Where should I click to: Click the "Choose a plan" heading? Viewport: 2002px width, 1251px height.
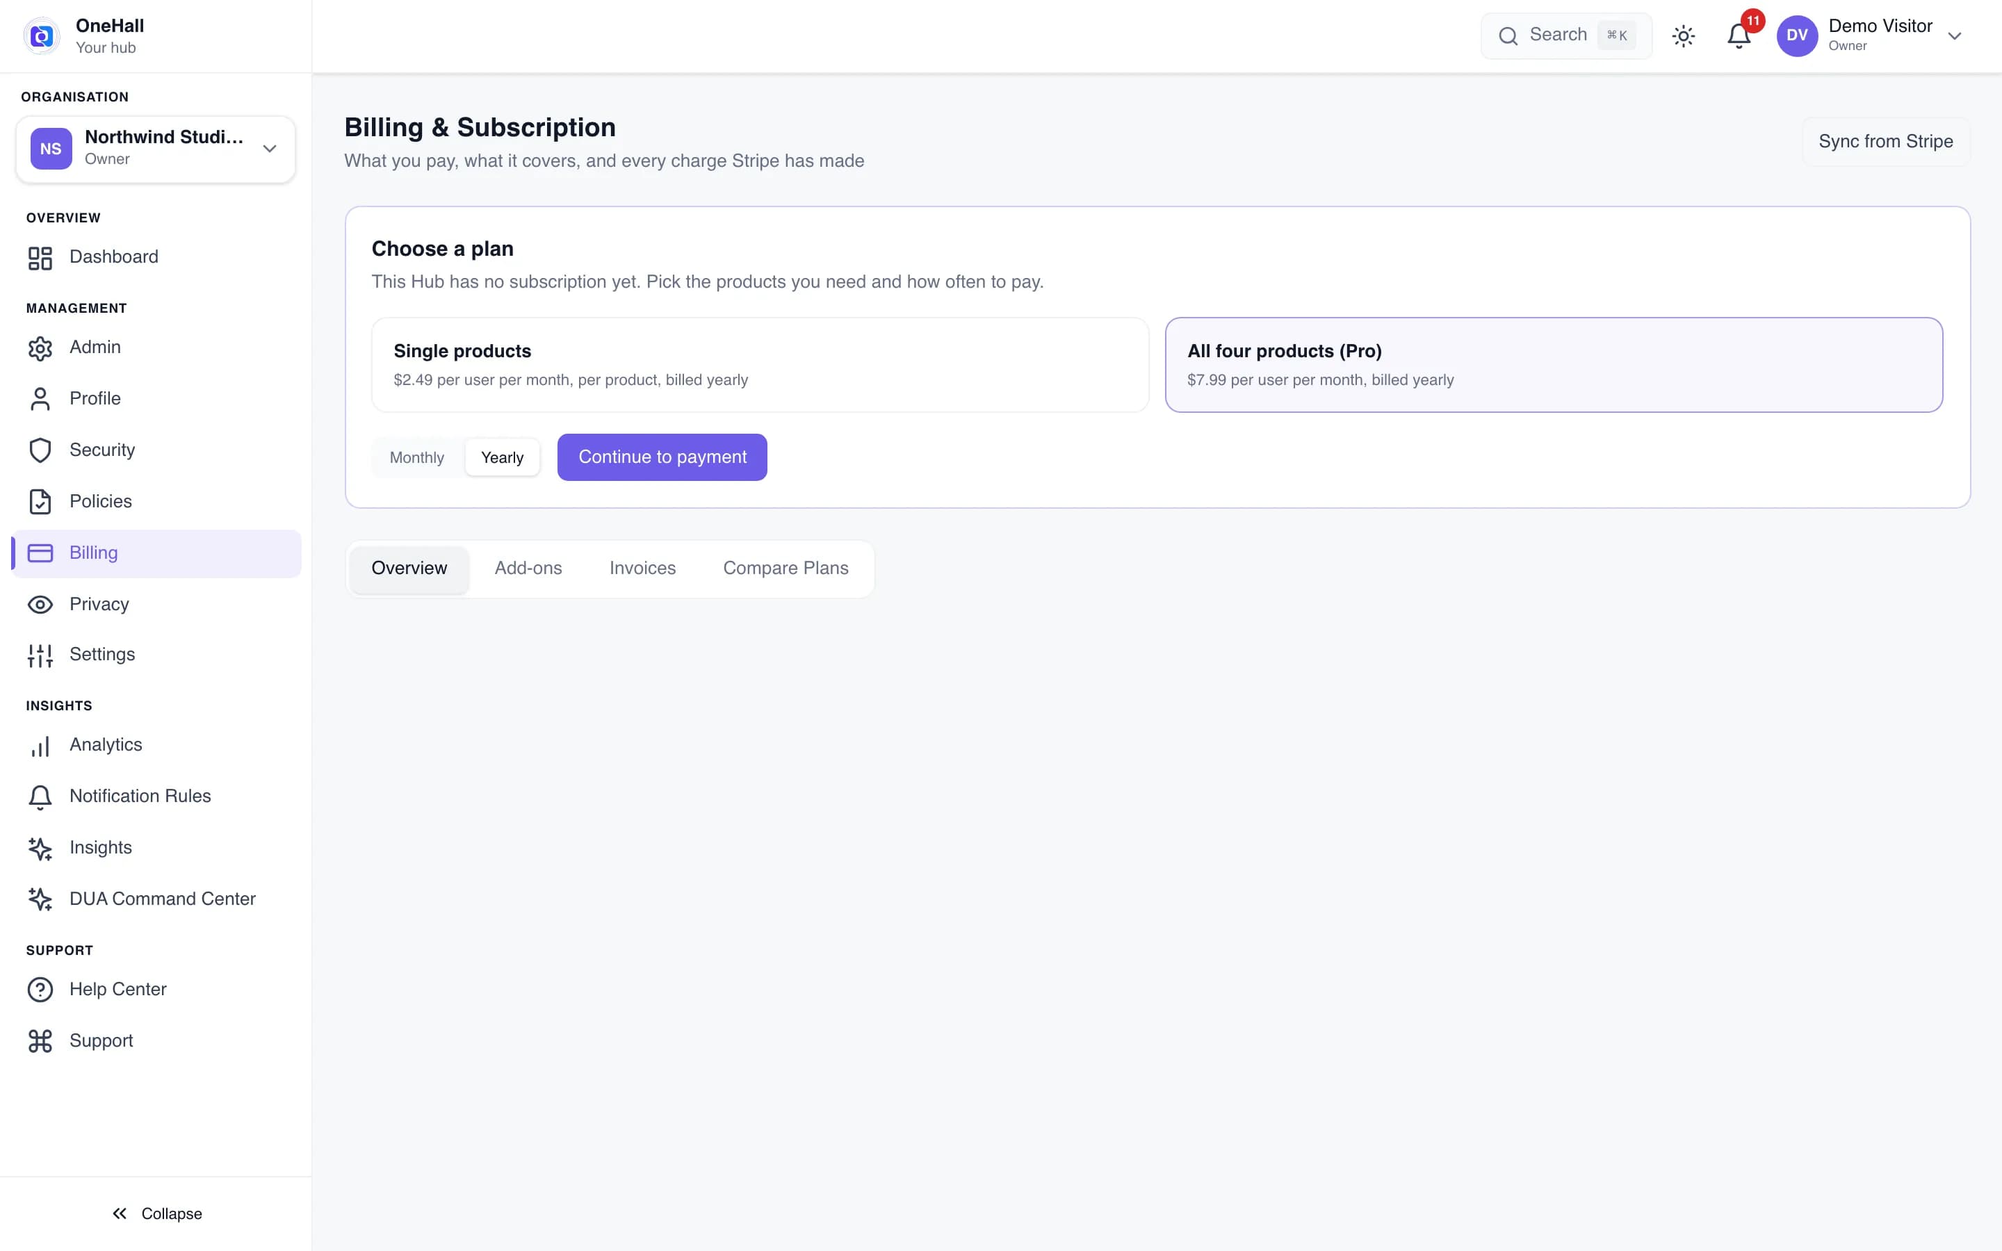tap(443, 249)
